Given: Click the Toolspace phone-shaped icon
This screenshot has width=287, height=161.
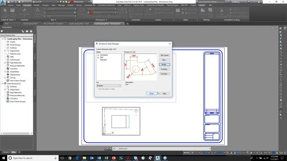Looking at the screenshot, I should click(23, 31).
